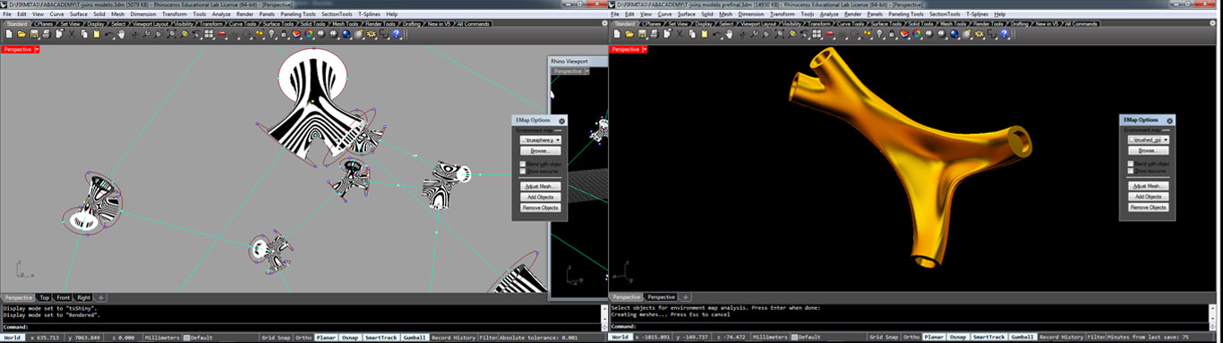Click Copy icon in left Rhino toolbar
Screen dimensions: 1223x343
pos(84,33)
